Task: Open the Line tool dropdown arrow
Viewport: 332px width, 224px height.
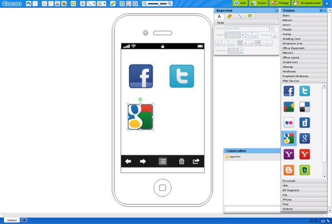Action: (94, 3)
